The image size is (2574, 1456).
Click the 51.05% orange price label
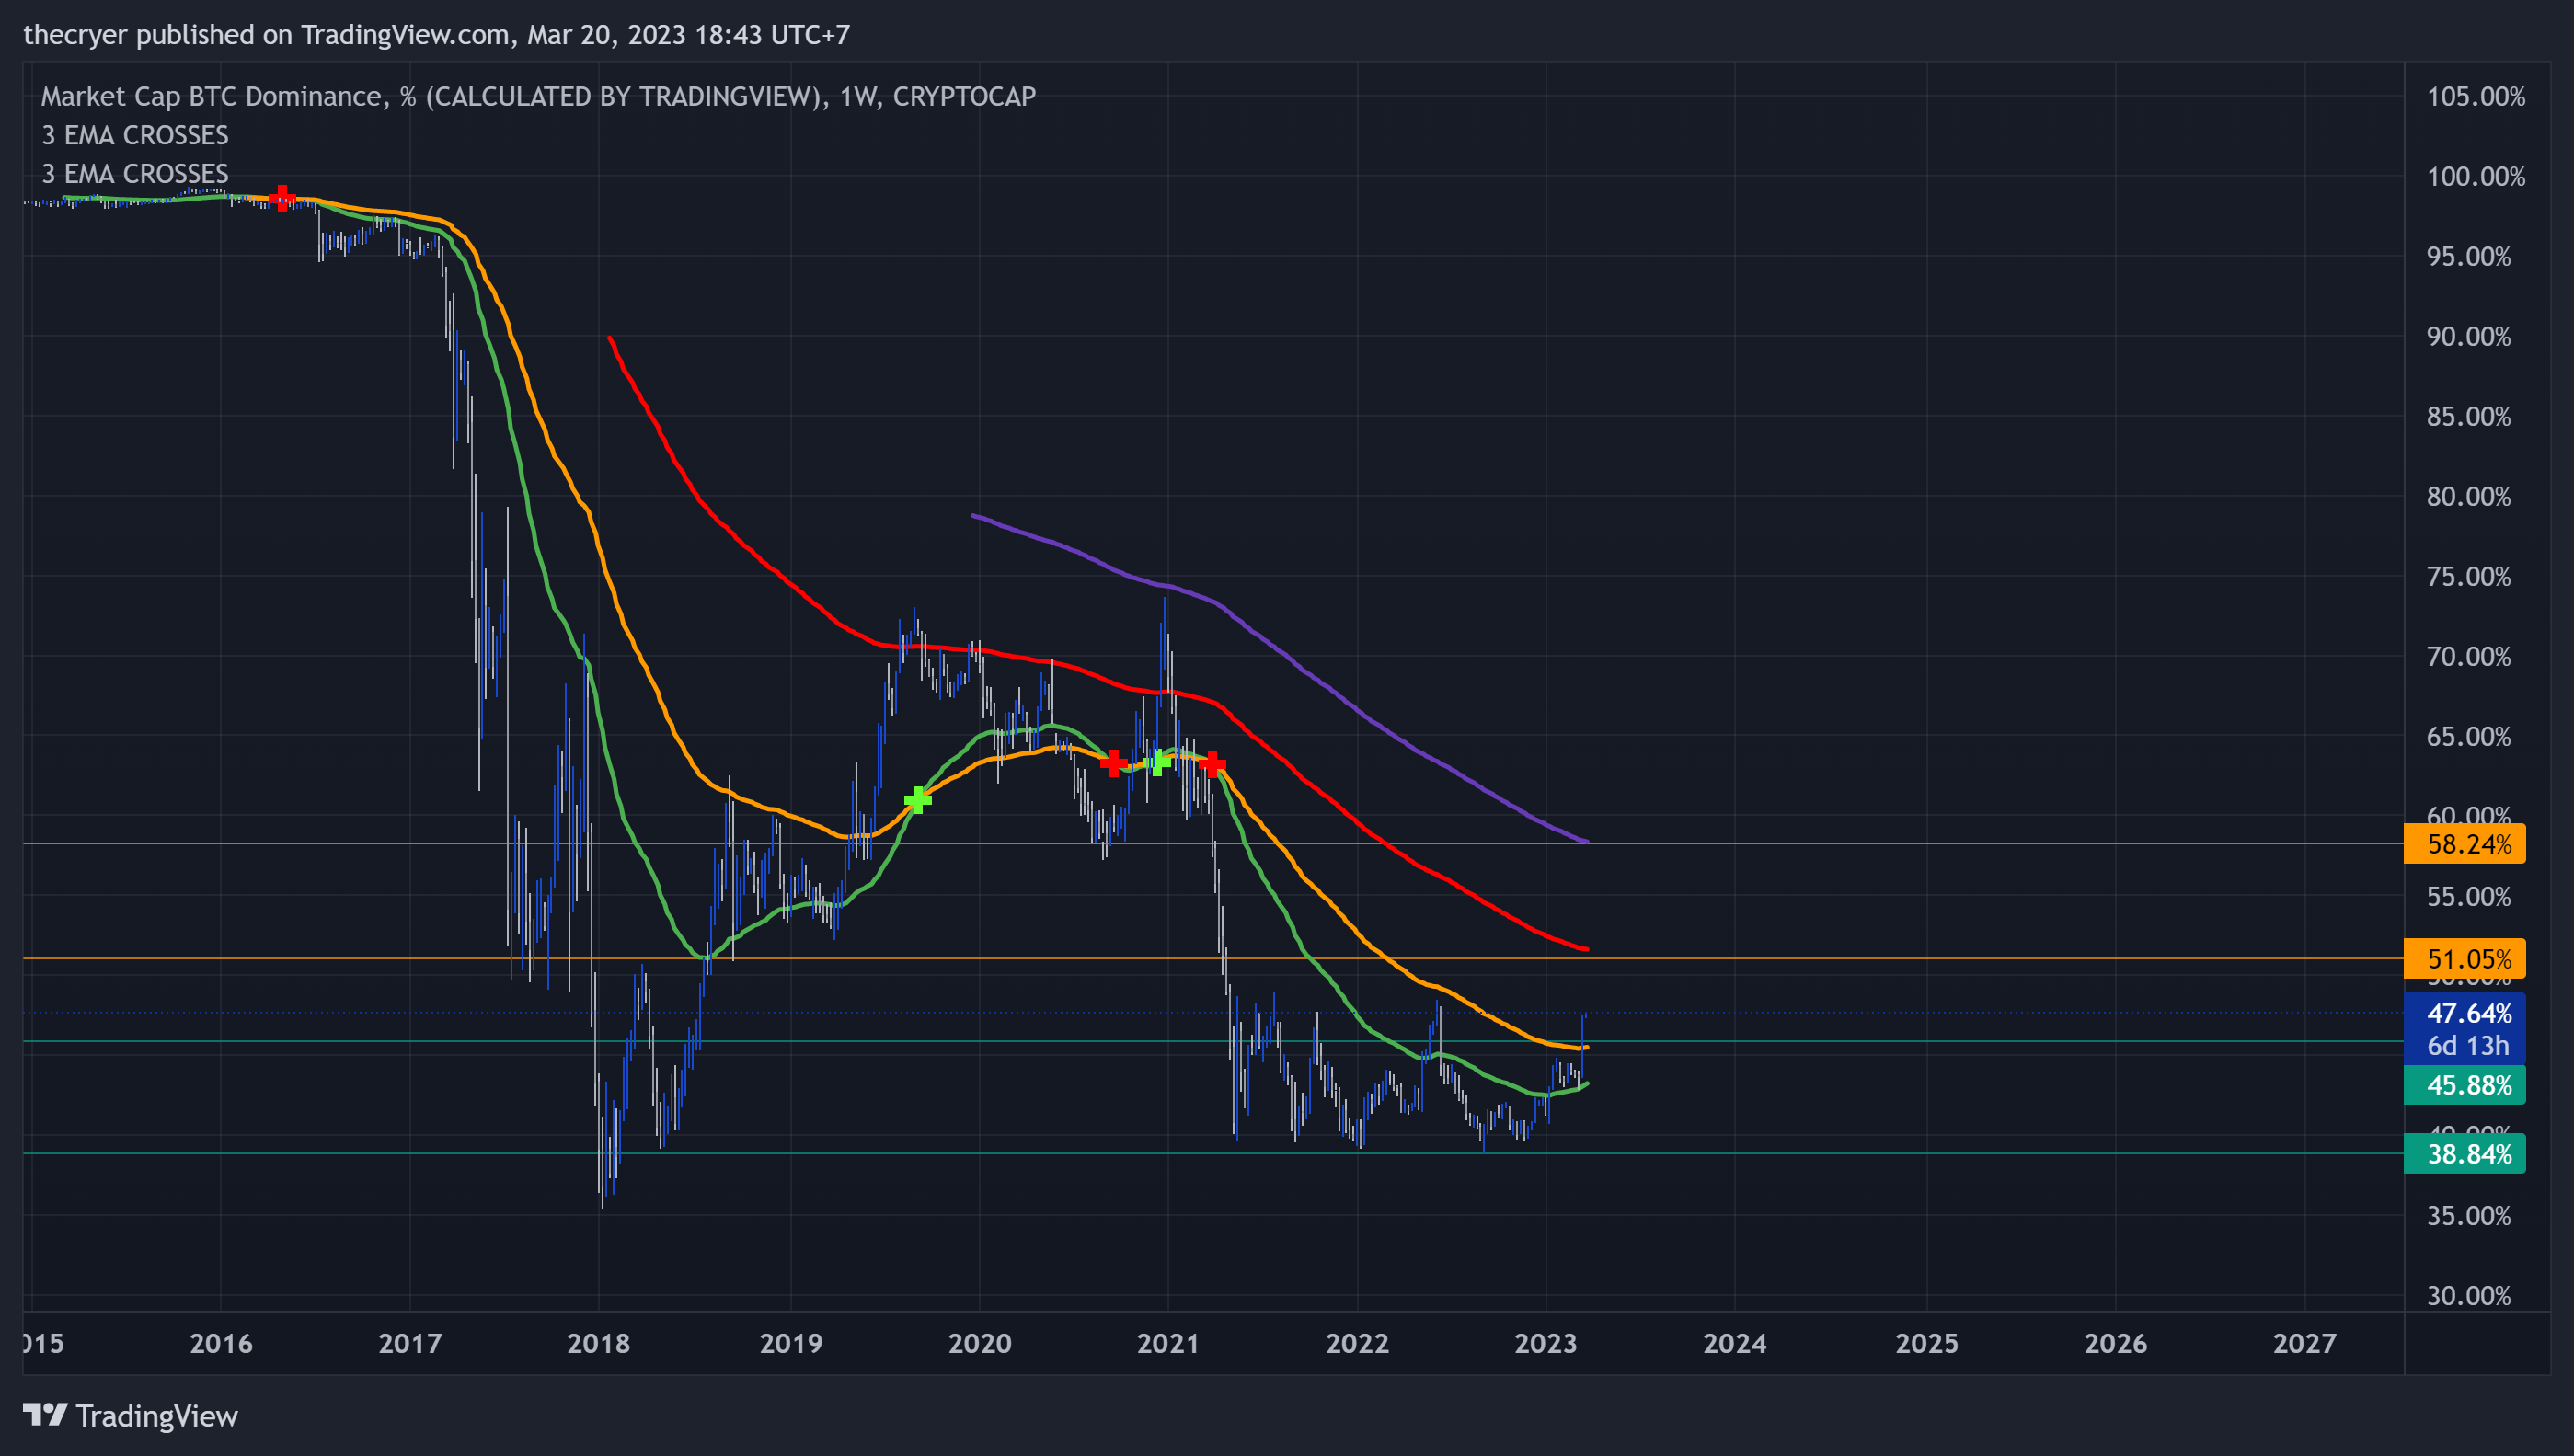2465,959
